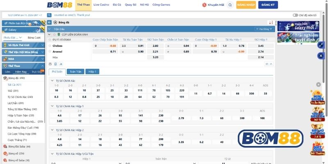The image size is (328, 164).
Task: Toggle Chế độ nền tối dark mode switch
Action: (295, 15)
